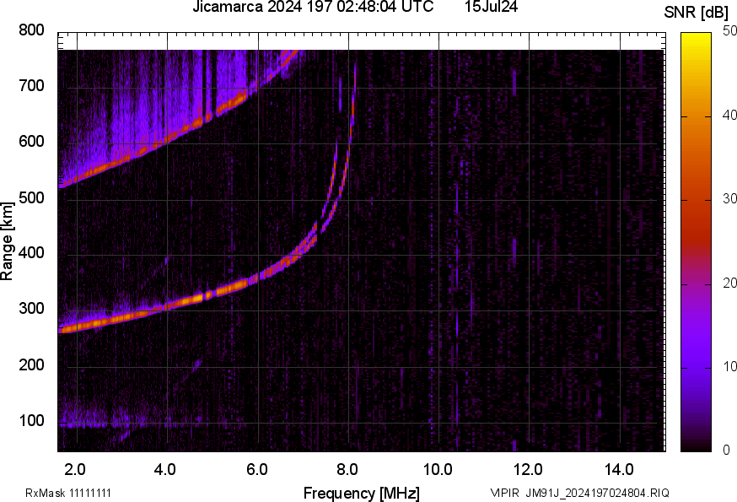Screen dimensions: 737x502
Task: Click the 'RxMask 11111111' footer text
Action: [68, 493]
